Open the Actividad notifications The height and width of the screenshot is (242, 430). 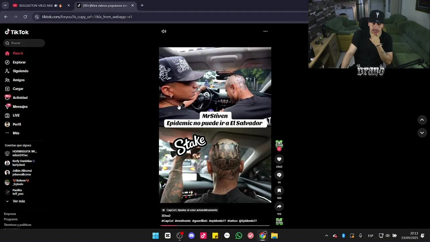(x=16, y=97)
